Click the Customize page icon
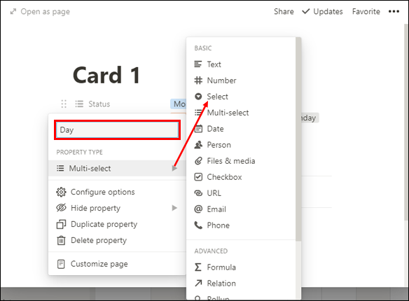The width and height of the screenshot is (409, 301). tap(61, 264)
